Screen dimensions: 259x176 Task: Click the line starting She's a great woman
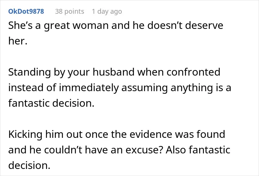[x=115, y=26]
